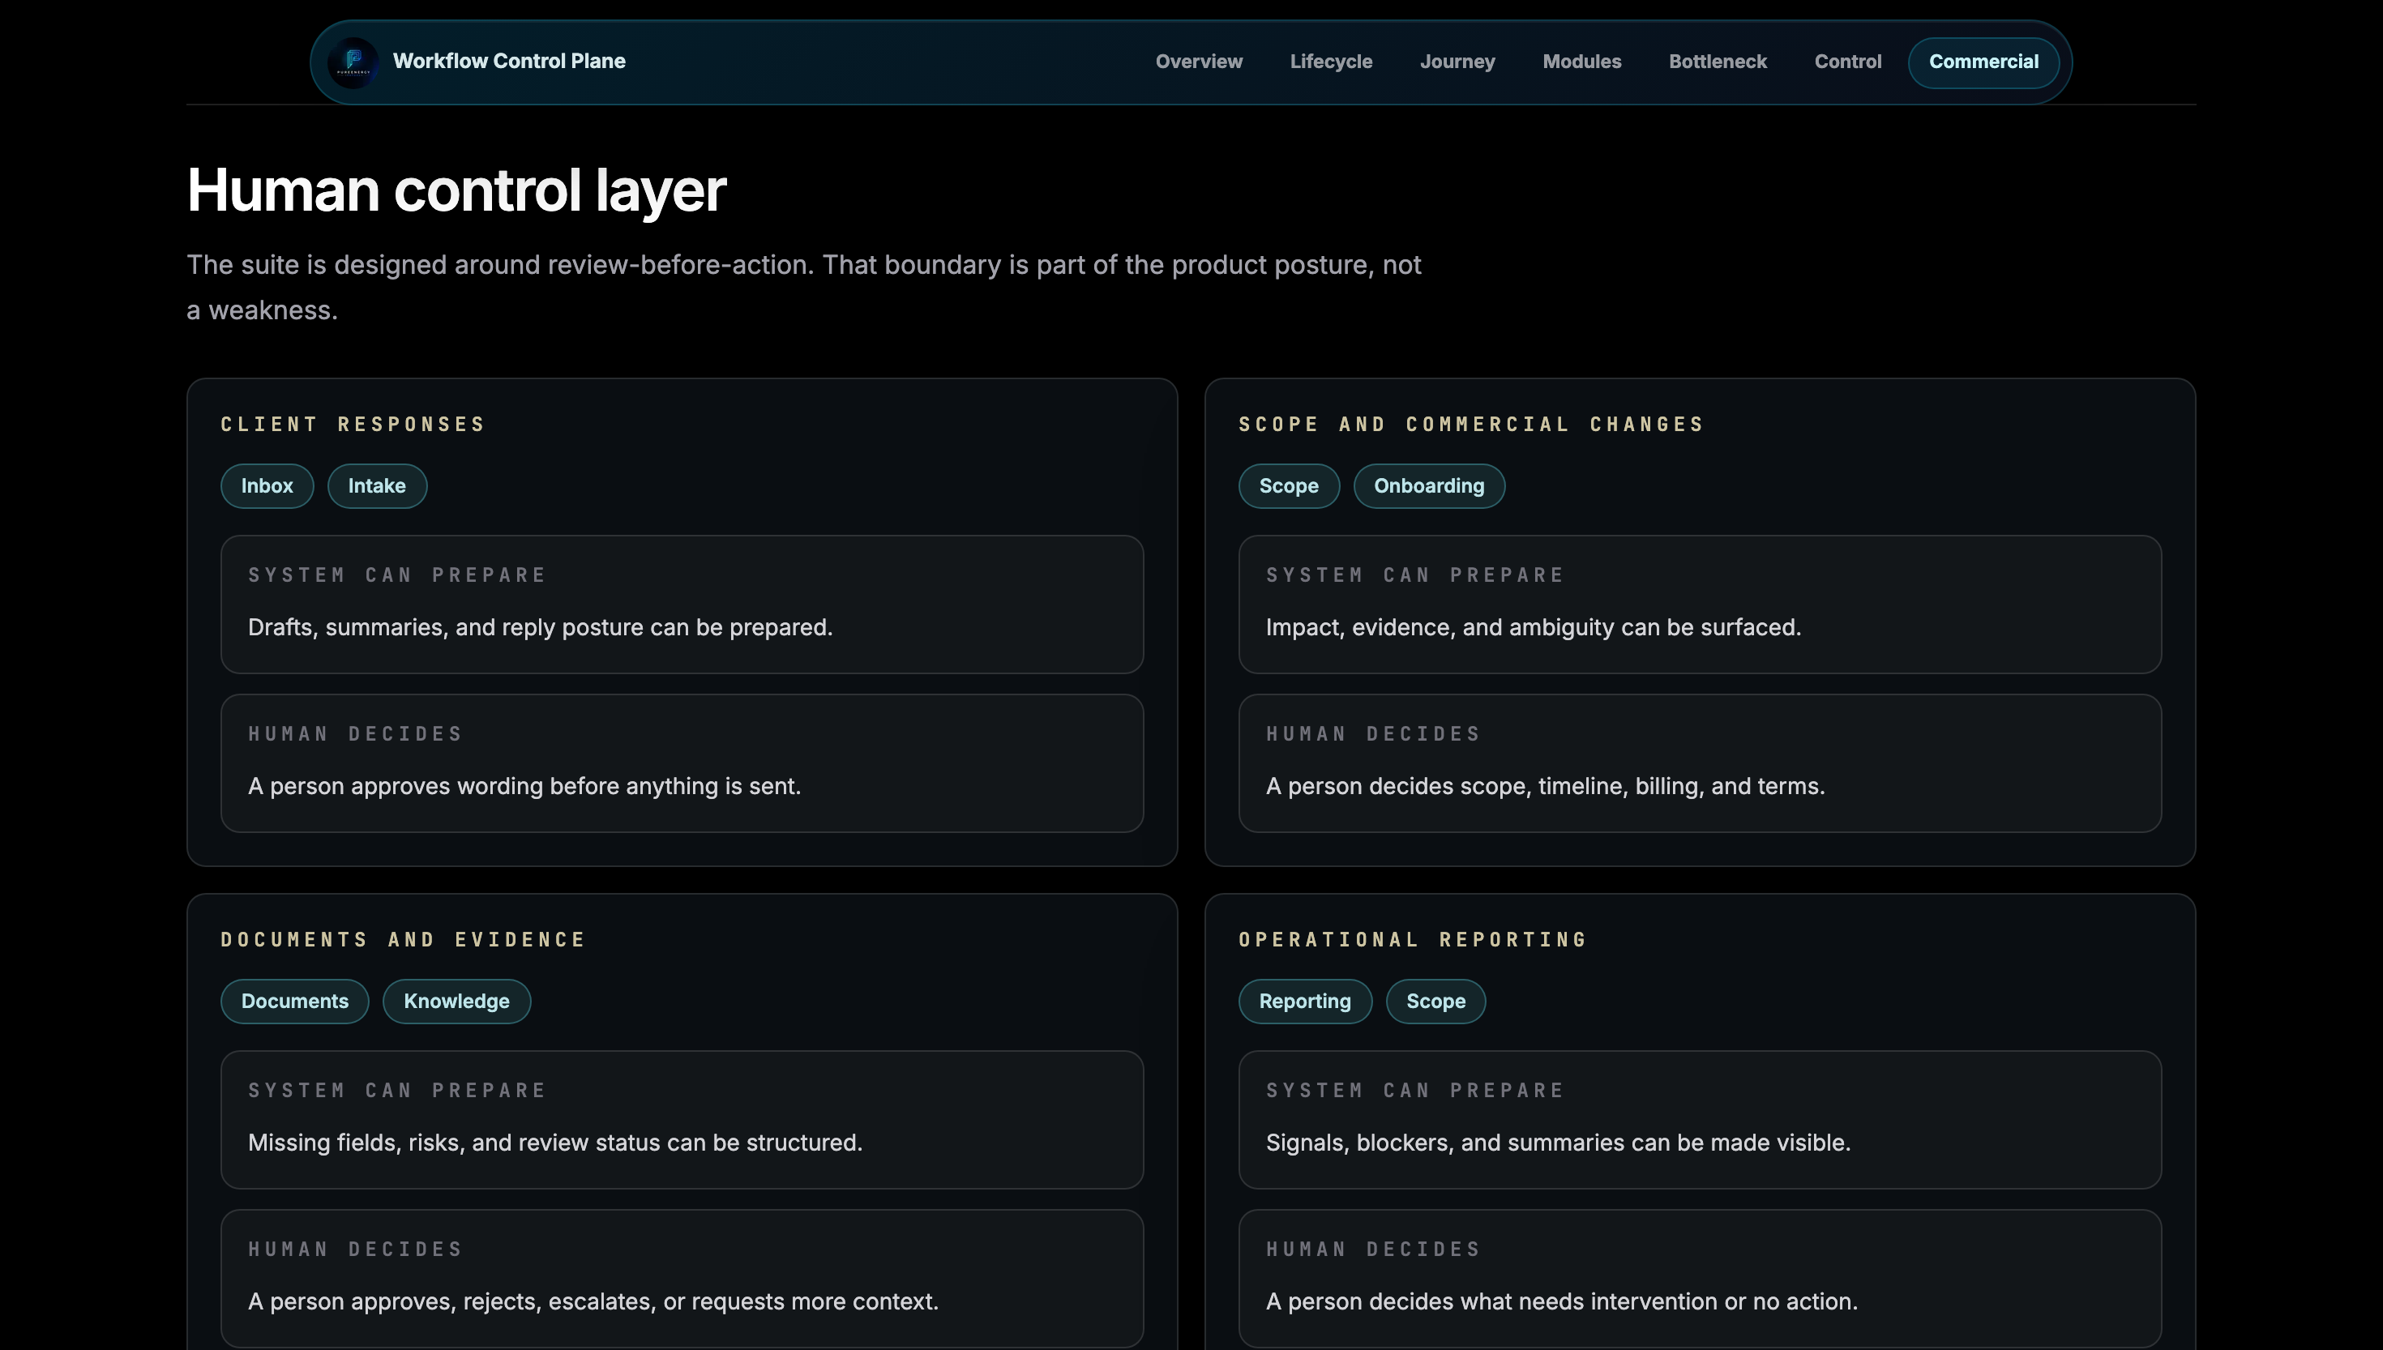Click 'HUMAN DECIDES' label in Scope and Commercial Changes

coord(1373,734)
